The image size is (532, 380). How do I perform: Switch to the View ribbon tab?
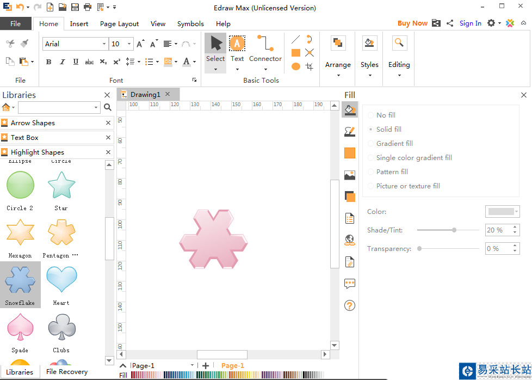[158, 24]
